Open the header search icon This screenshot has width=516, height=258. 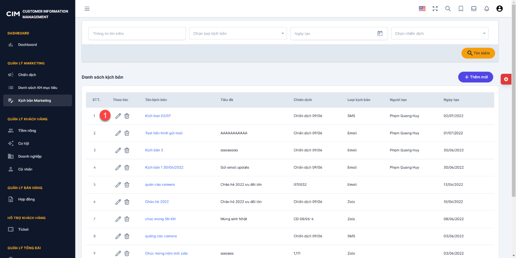point(448,8)
